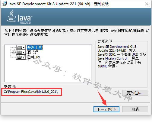The image size is (152, 127).
Task: Select the 源代码 tree item
Action: click(x=33, y=52)
